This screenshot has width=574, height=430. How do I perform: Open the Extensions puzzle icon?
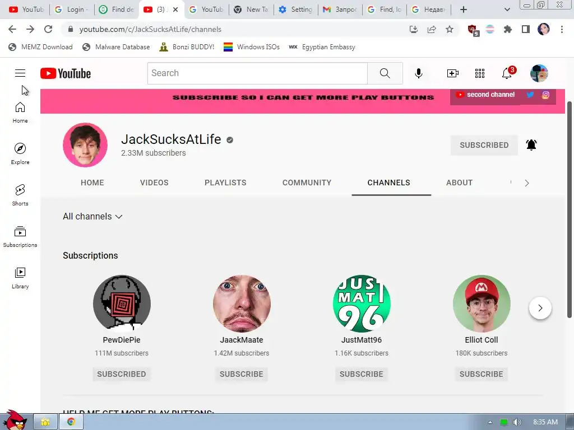[x=507, y=29]
